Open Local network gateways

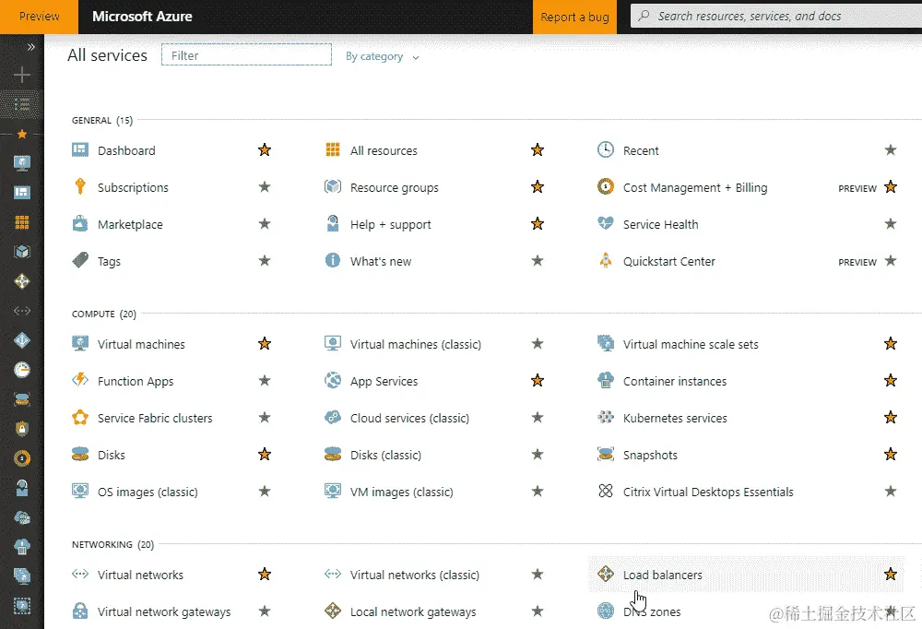413,611
